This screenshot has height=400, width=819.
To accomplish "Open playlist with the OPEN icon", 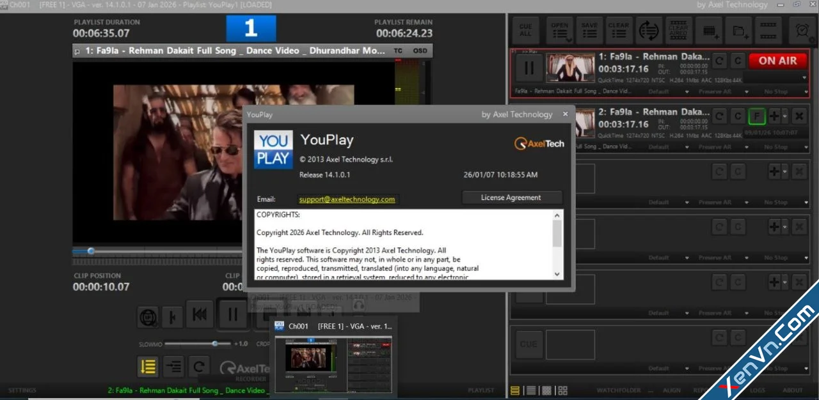I will 560,30.
